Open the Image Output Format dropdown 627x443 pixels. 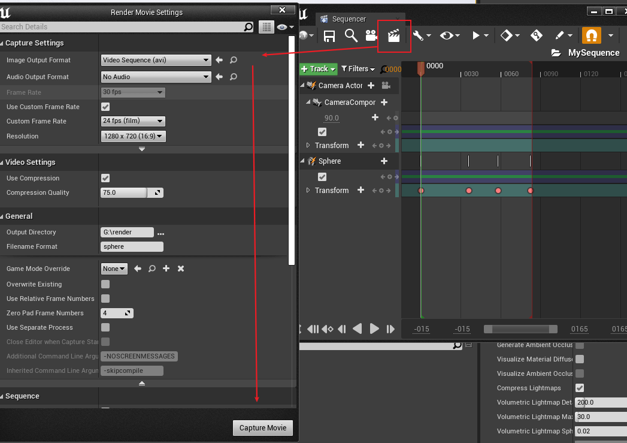click(x=156, y=60)
